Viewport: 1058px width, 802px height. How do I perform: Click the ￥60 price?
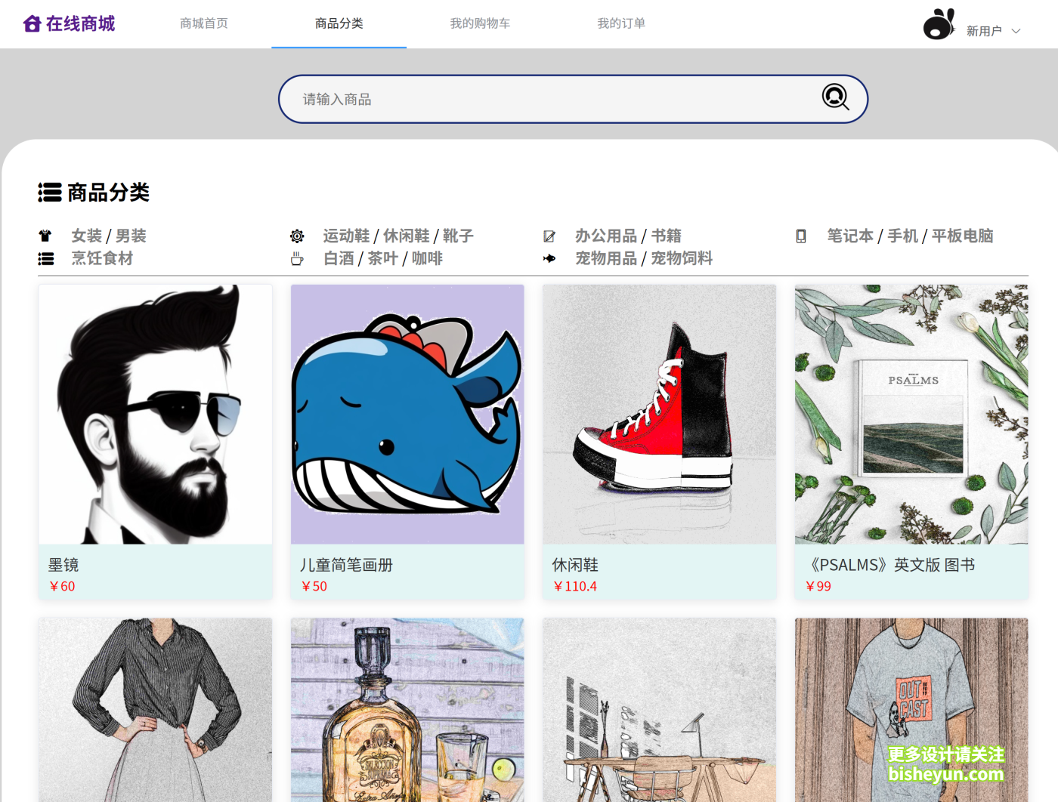(62, 587)
